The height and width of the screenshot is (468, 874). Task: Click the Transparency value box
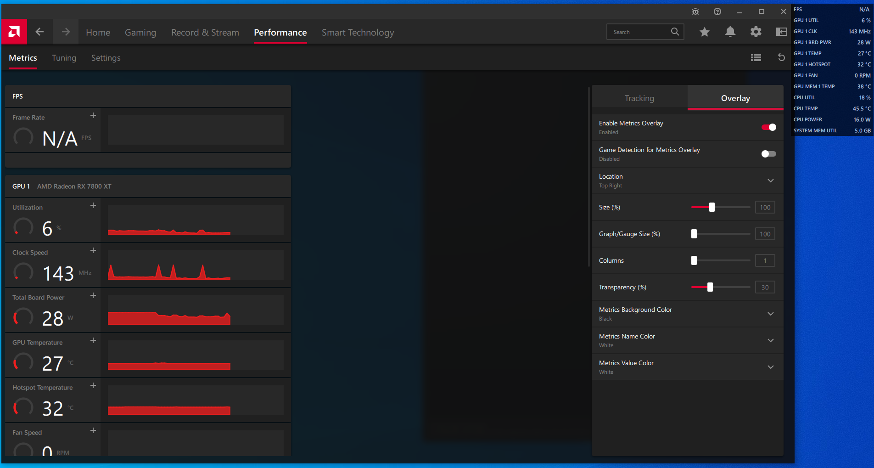pos(765,287)
